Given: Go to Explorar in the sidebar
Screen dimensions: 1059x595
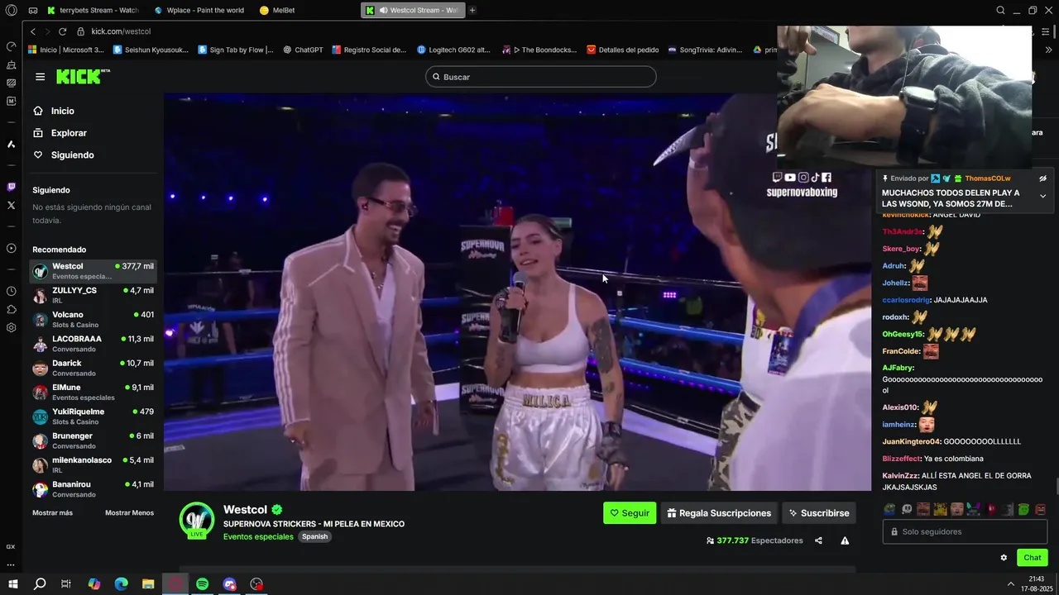Looking at the screenshot, I should point(69,133).
